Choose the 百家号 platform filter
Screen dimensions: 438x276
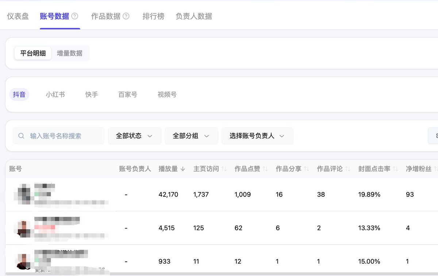[128, 95]
